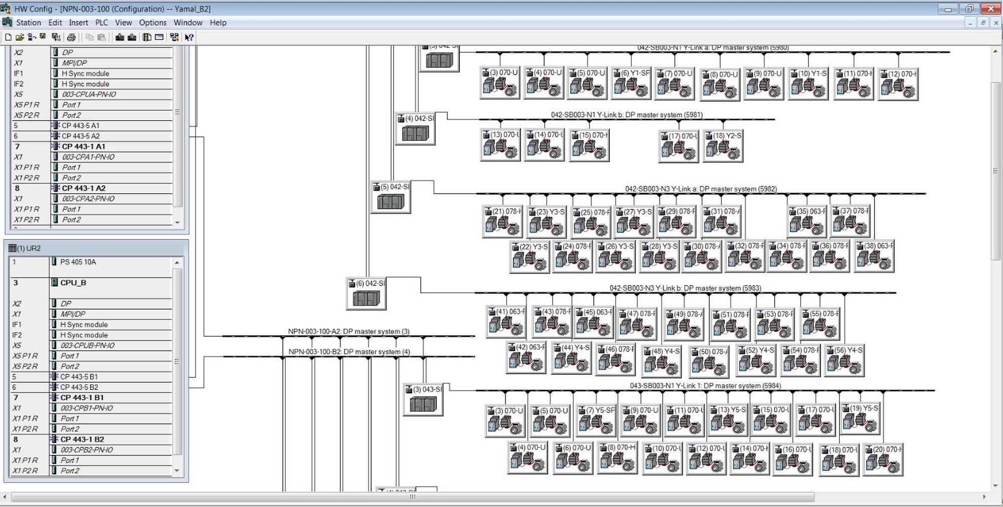Open the PLC menu
This screenshot has width=1003, height=507.
[101, 23]
